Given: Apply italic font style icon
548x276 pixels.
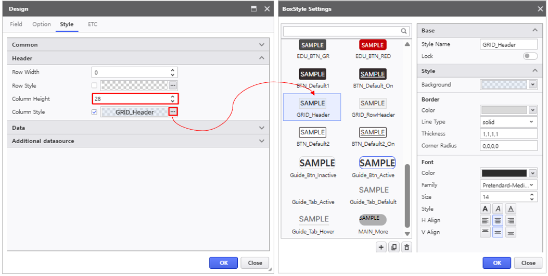Looking at the screenshot, I should (x=498, y=209).
